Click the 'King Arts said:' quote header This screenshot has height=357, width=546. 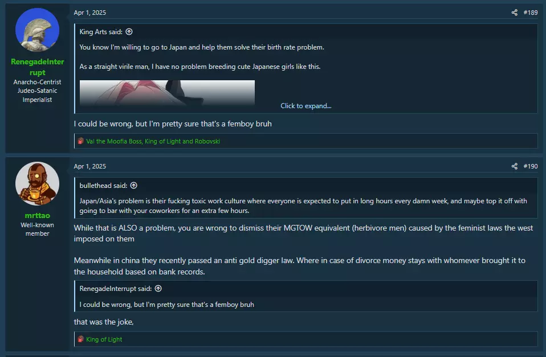pyautogui.click(x=101, y=32)
